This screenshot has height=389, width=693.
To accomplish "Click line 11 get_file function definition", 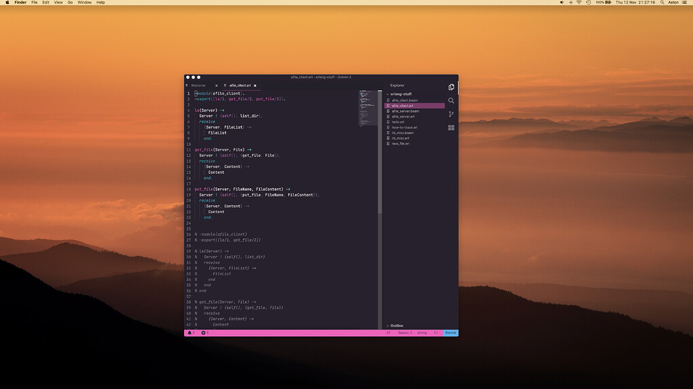I will coord(223,150).
